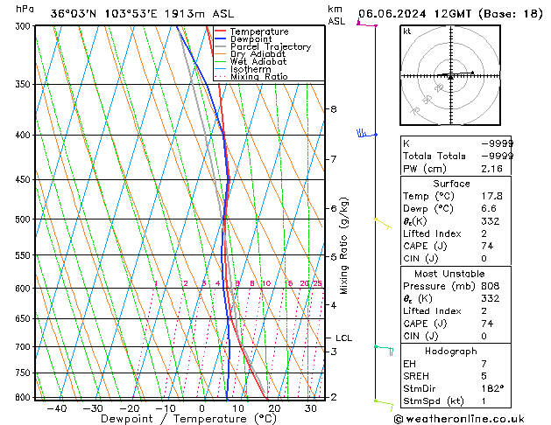The height and width of the screenshot is (425, 551).
Task: Click the 'Pressure (mb)' value 808
Action: coord(491,286)
